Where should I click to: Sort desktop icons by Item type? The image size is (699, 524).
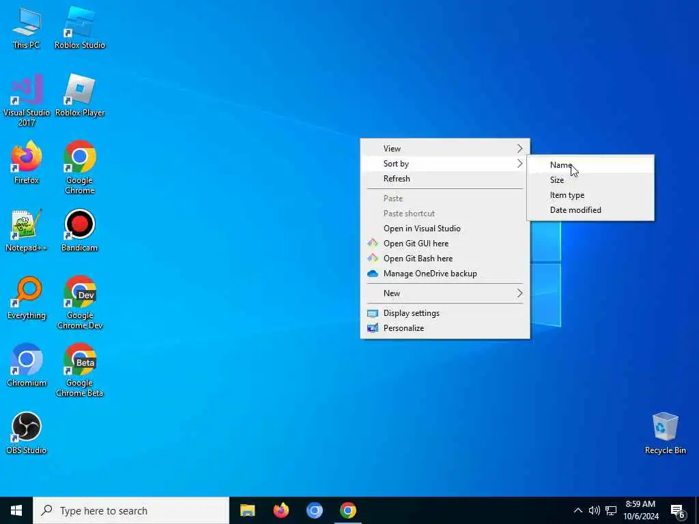(590, 195)
